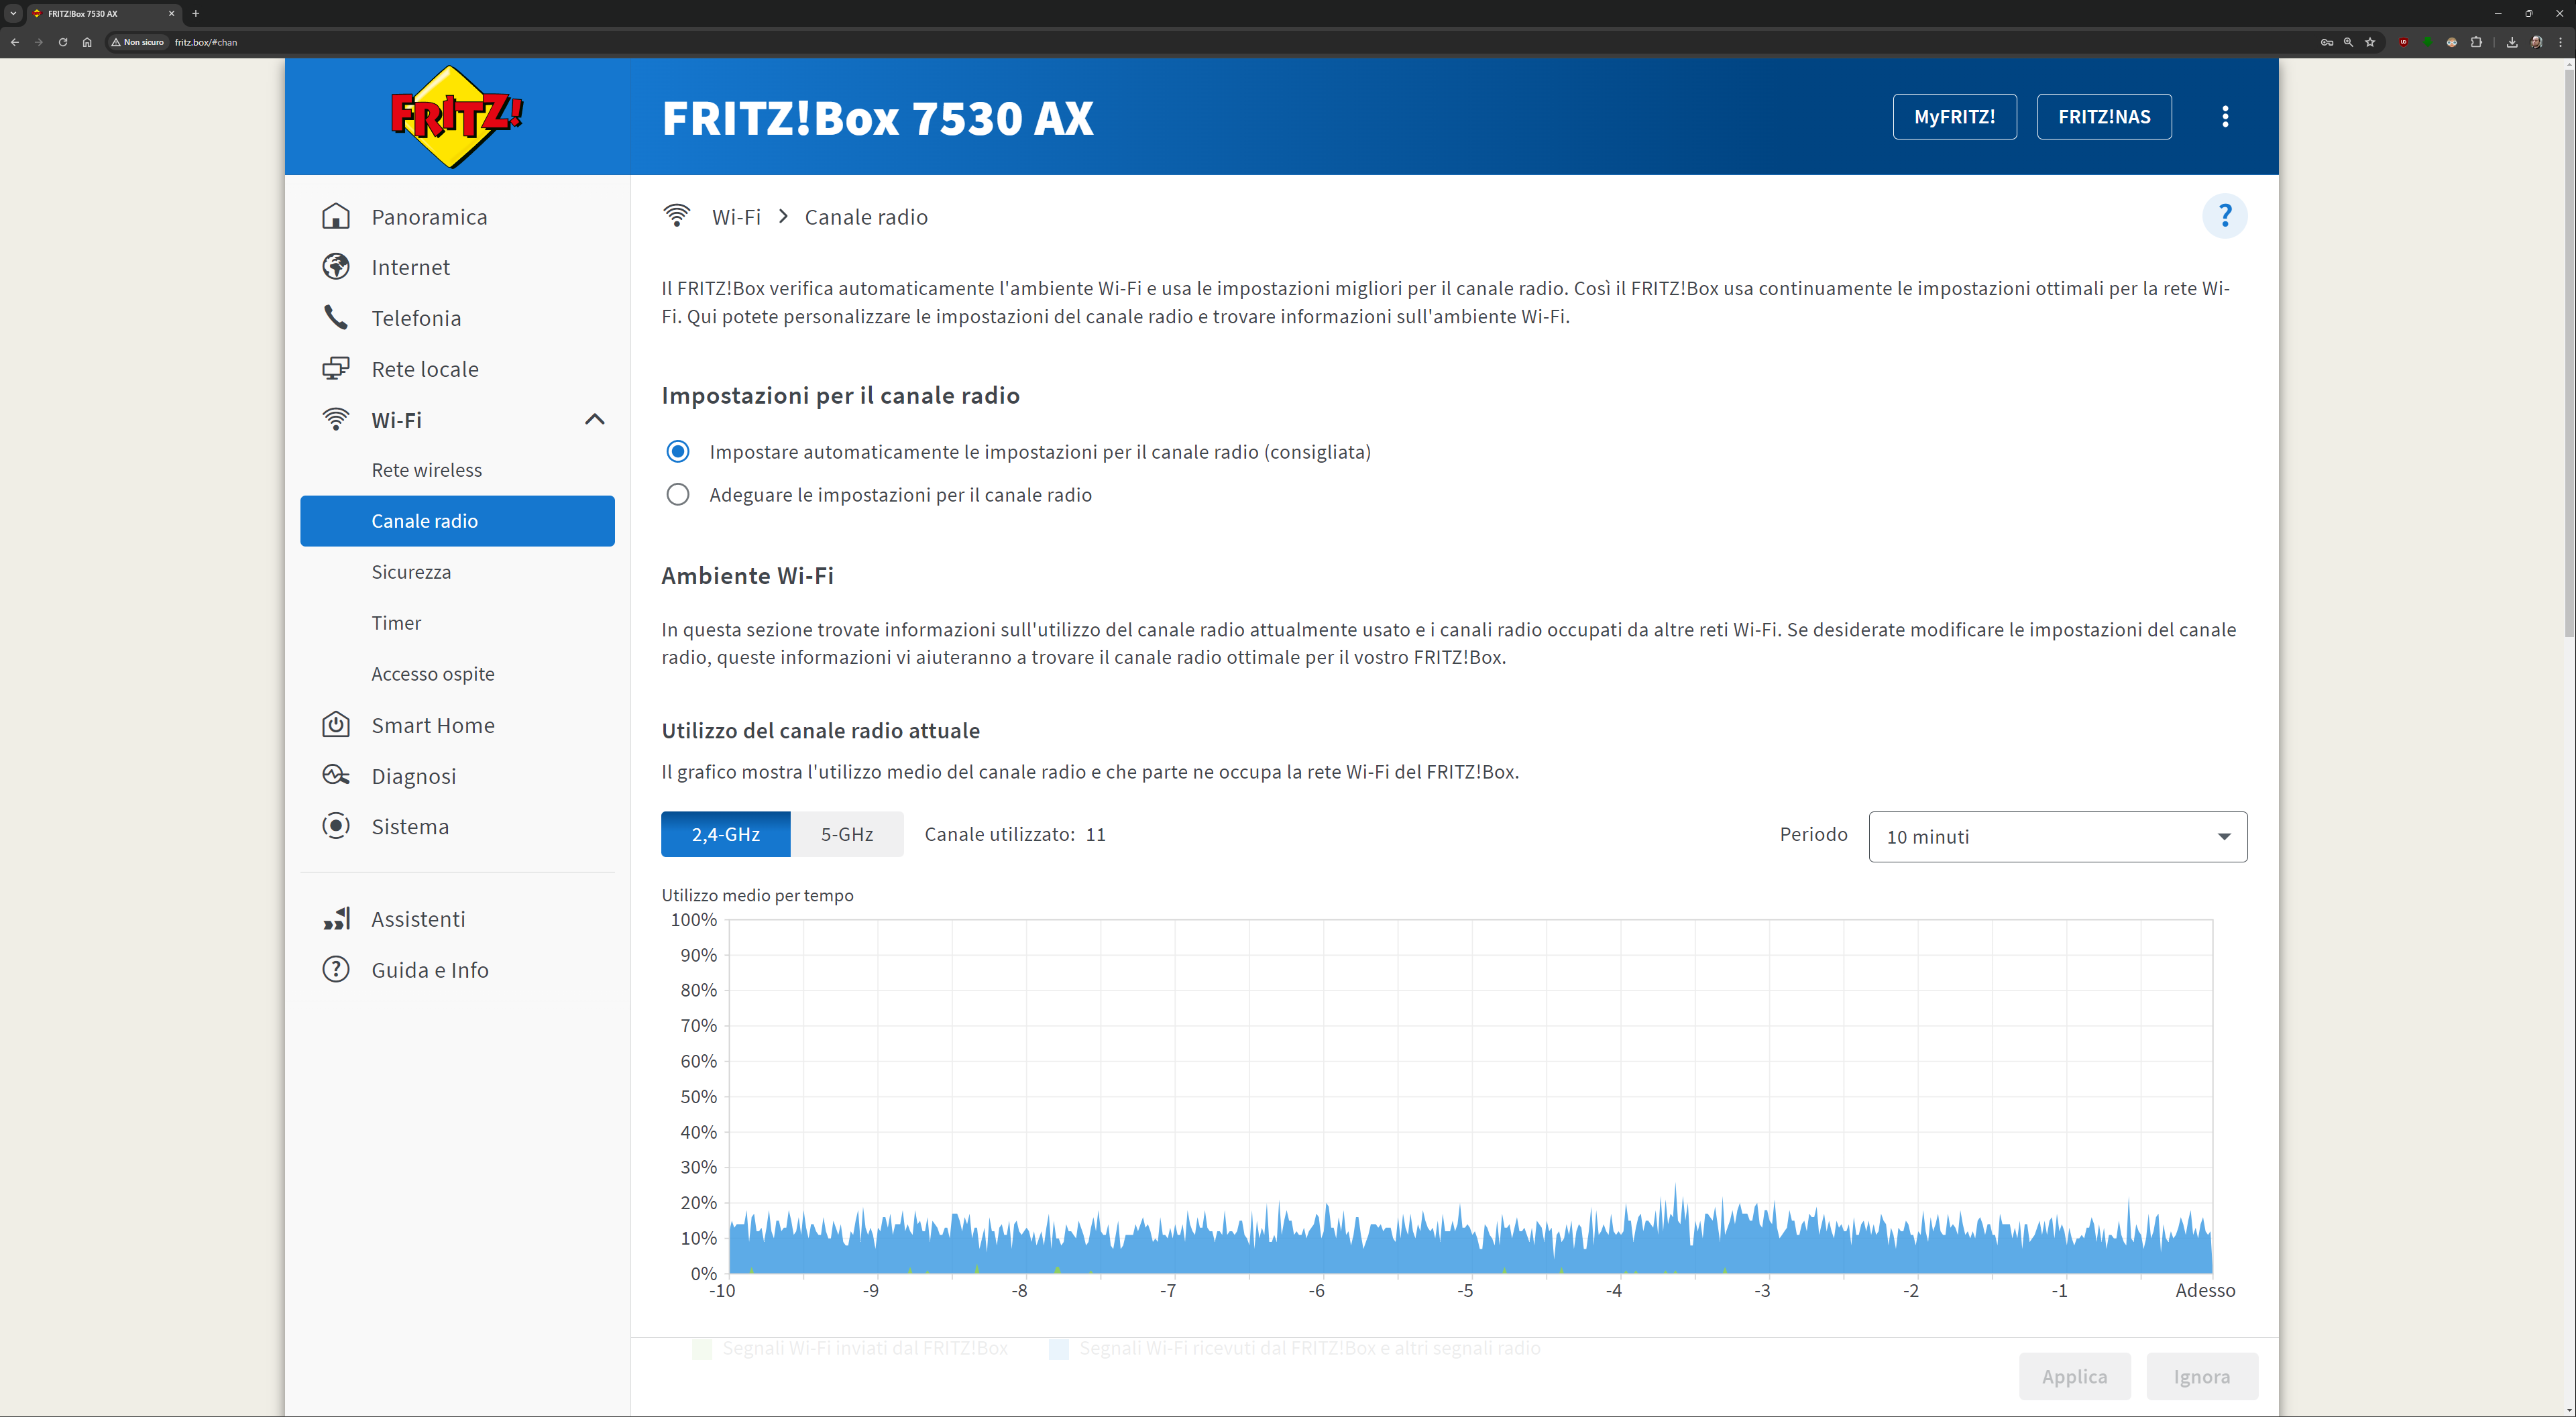Click the Smart Home power icon
Viewport: 2576px width, 1417px height.
[336, 724]
